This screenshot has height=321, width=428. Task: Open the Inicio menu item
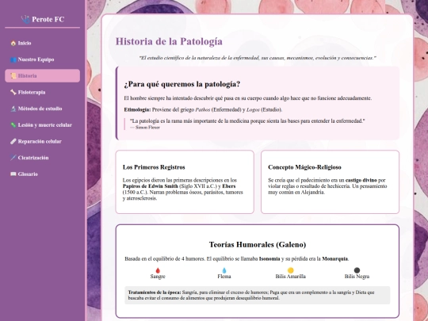click(x=42, y=43)
